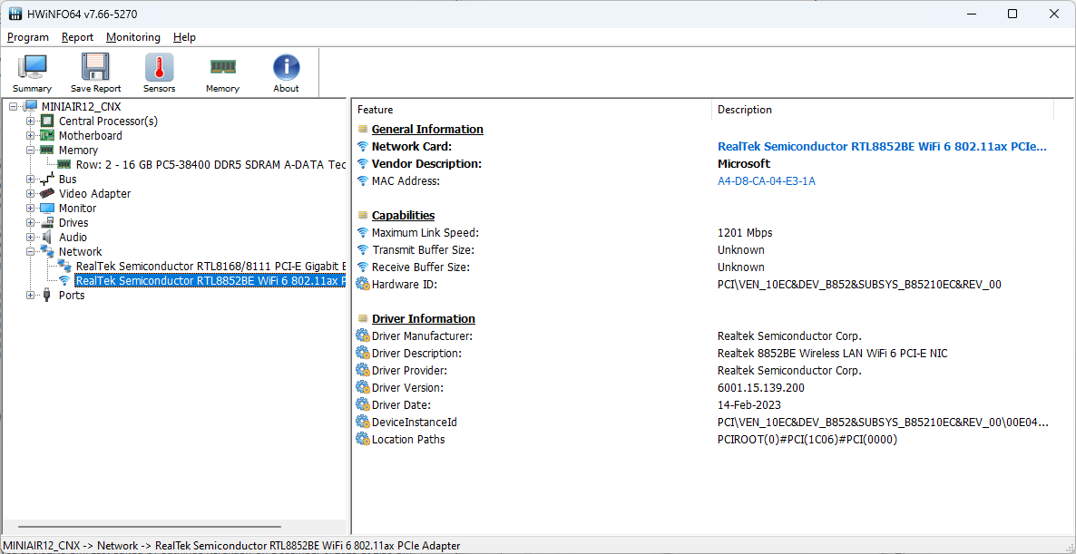The width and height of the screenshot is (1076, 554).
Task: Select the RTL8852BE WiFi 6 tree item
Action: point(210,280)
